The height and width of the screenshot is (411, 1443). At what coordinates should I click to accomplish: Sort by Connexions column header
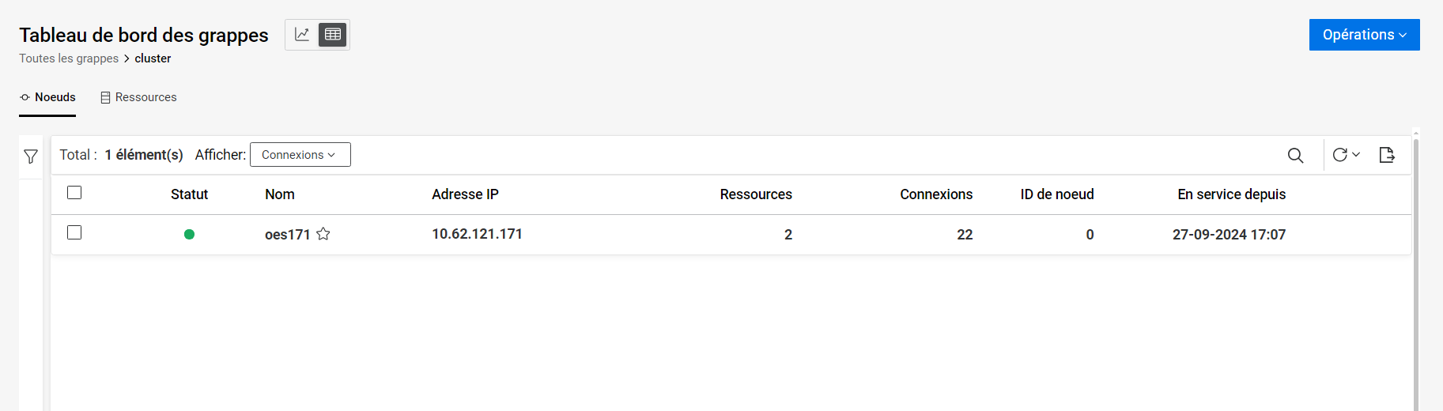(936, 194)
